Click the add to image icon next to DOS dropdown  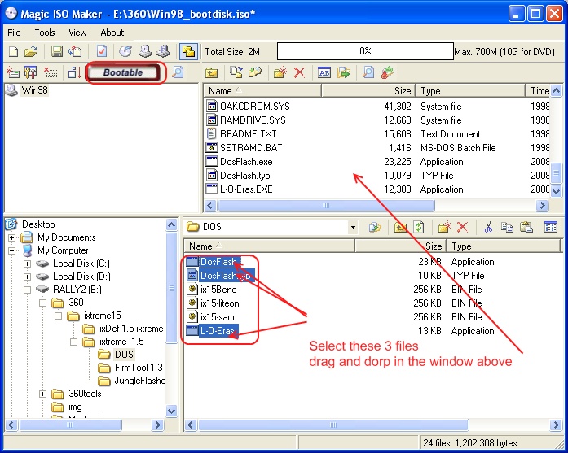[375, 228]
